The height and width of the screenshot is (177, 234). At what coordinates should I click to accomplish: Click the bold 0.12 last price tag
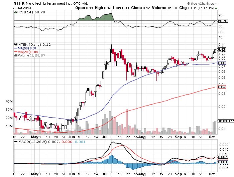(222, 49)
